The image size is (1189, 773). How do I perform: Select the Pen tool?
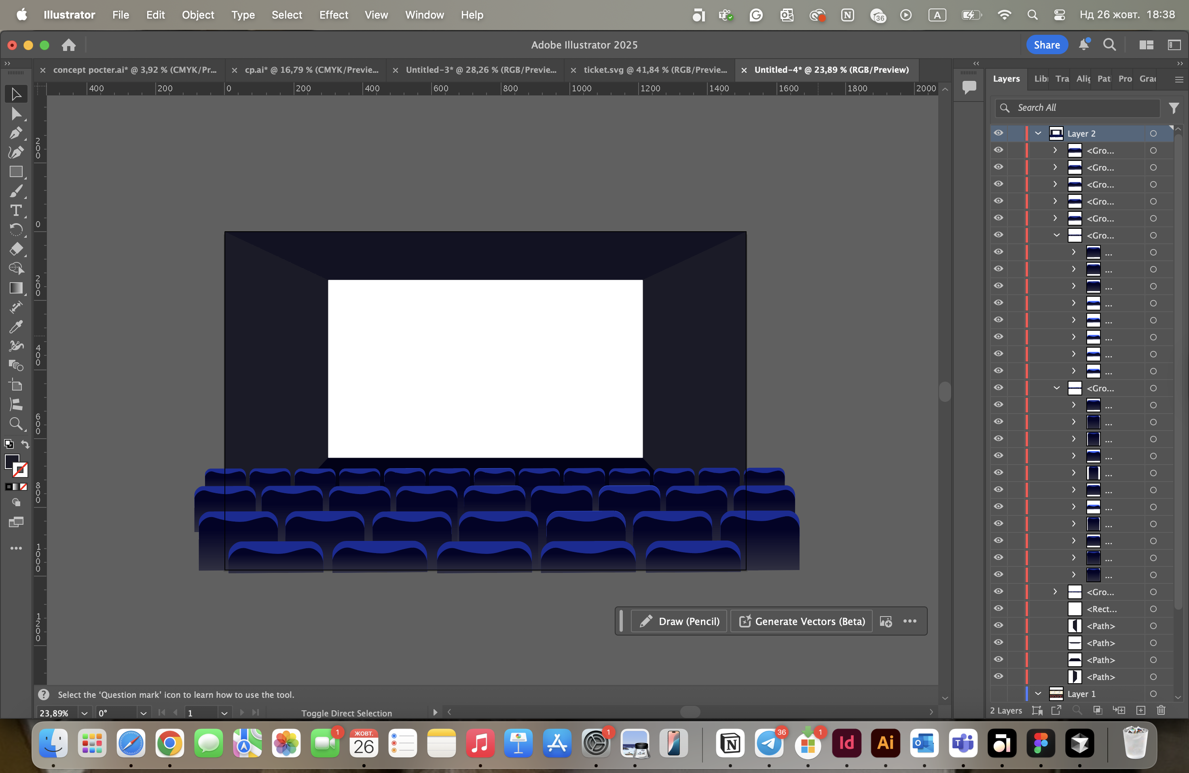click(15, 133)
